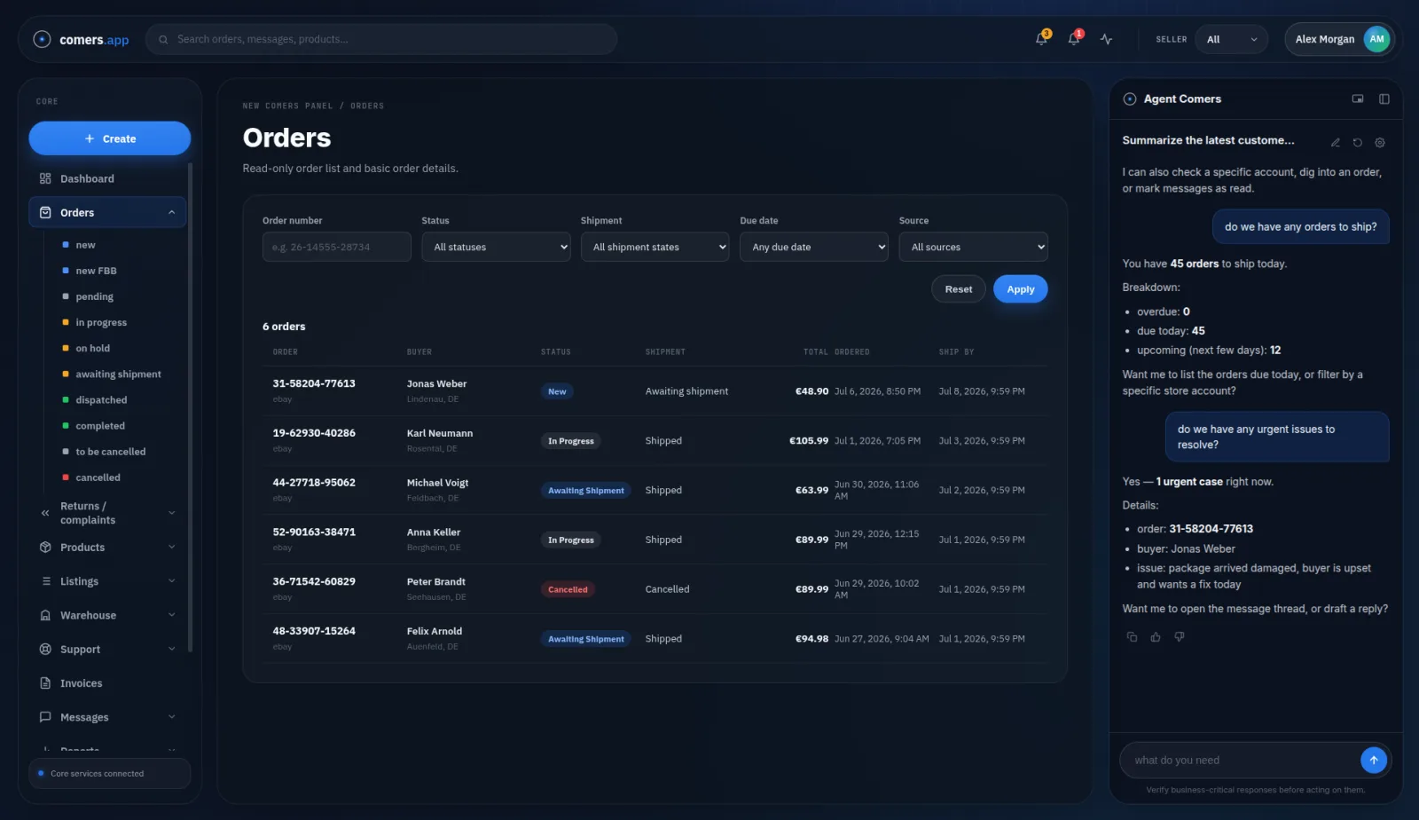Screen dimensions: 1419x820
Task: Select on hold orders
Action: tap(92, 348)
